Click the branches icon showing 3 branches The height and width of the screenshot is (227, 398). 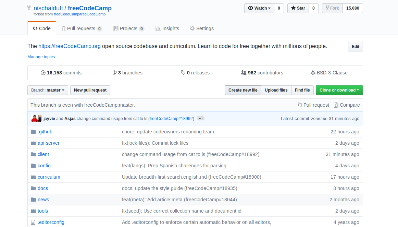coord(115,73)
